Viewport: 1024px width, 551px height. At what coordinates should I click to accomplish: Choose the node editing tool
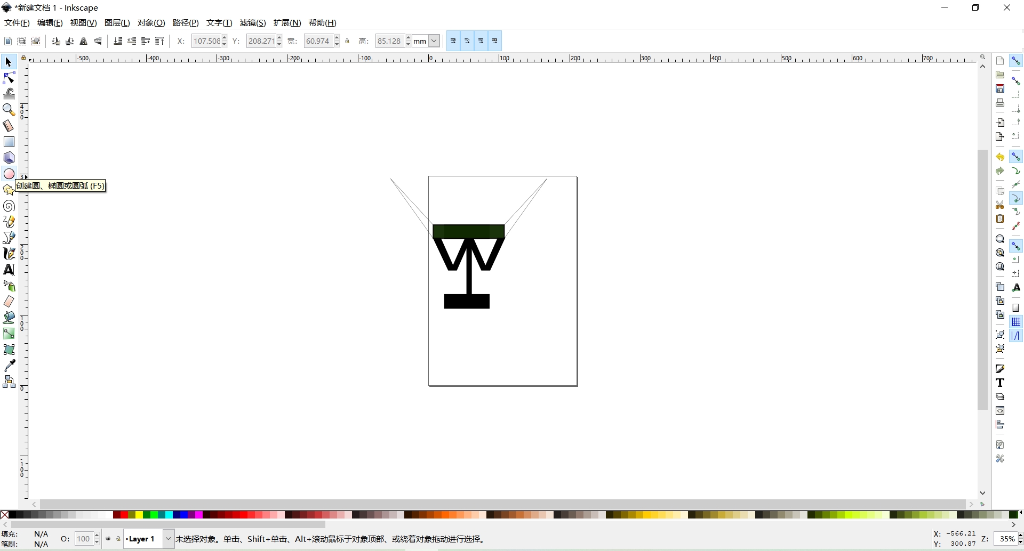(9, 78)
